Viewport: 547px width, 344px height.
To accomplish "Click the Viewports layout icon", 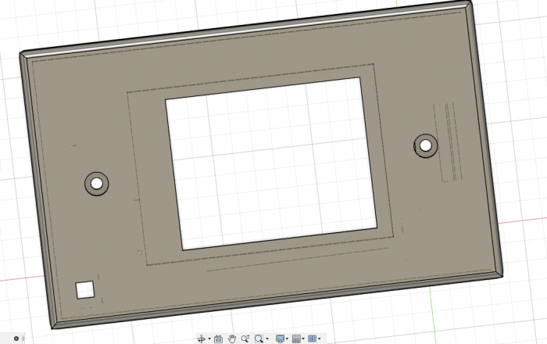I will pos(313,339).
